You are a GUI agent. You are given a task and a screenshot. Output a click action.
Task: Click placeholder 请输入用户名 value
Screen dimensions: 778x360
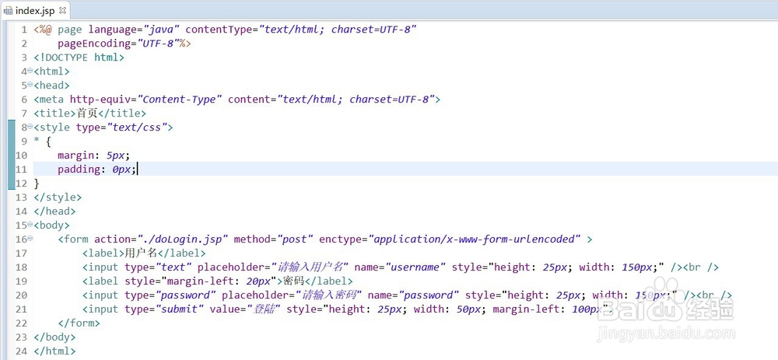310,267
